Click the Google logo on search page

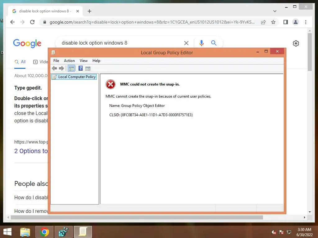(27, 43)
